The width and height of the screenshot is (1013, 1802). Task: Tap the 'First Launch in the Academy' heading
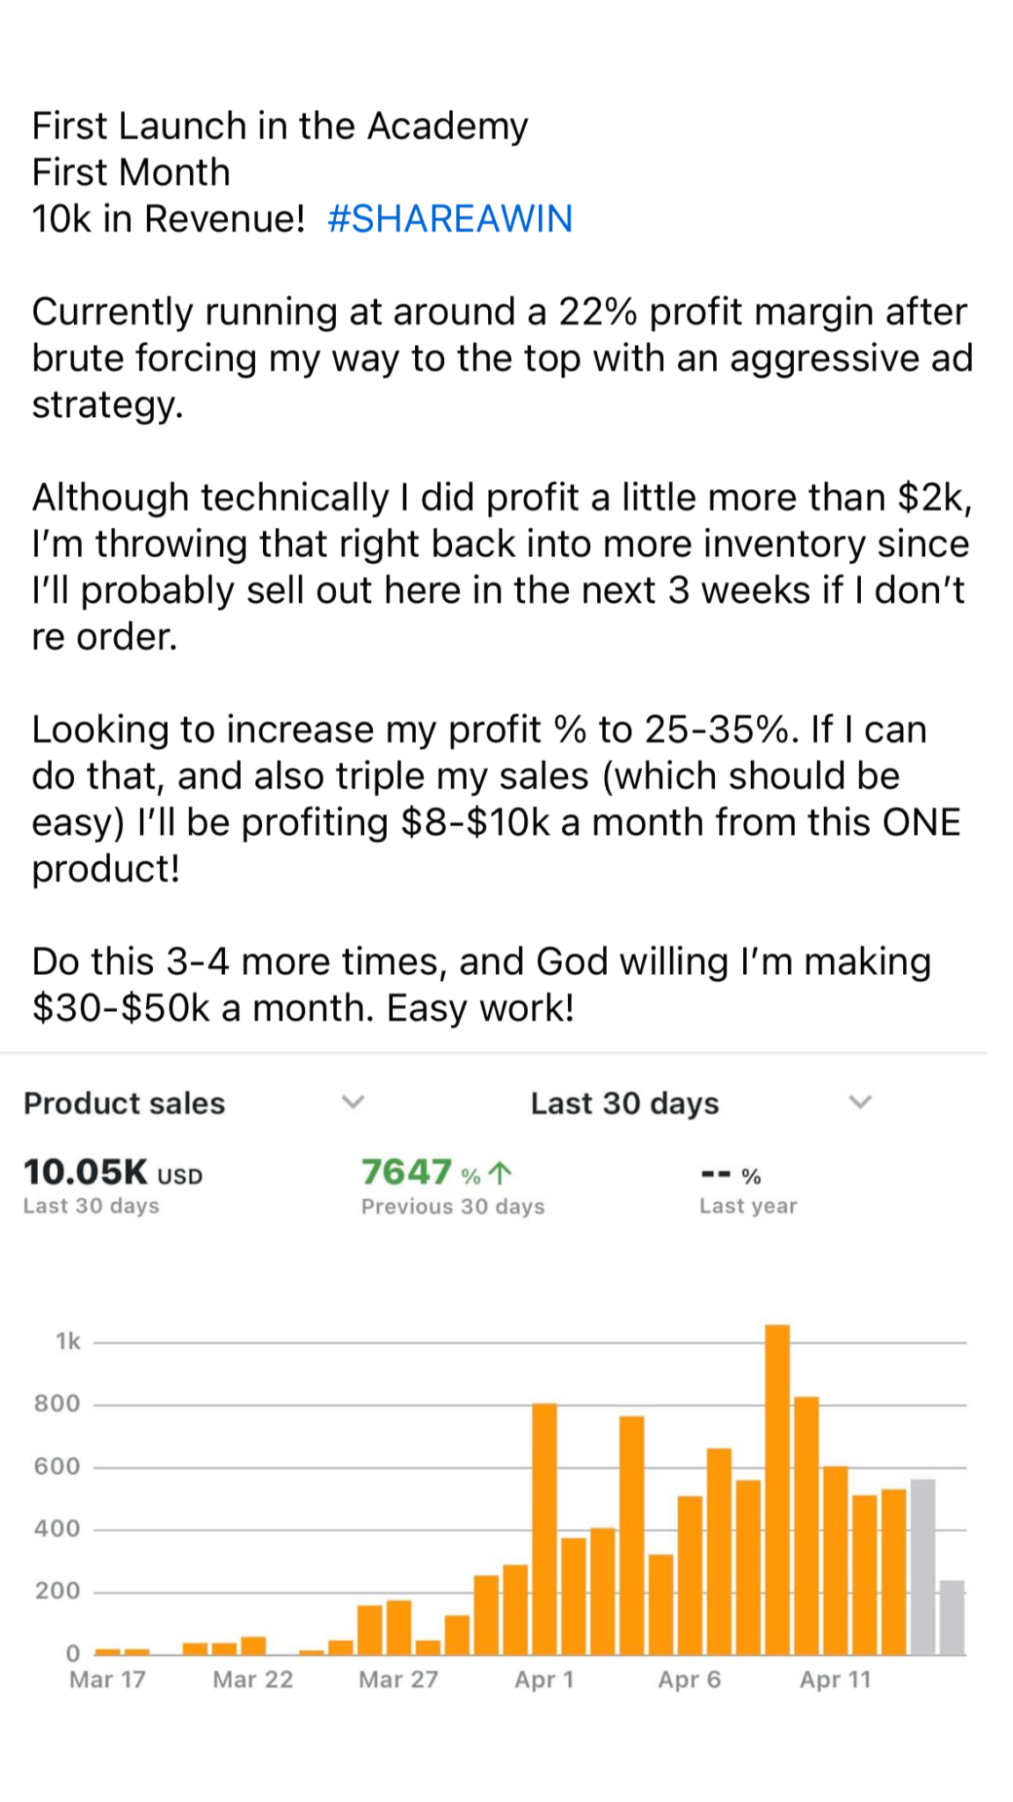[280, 126]
